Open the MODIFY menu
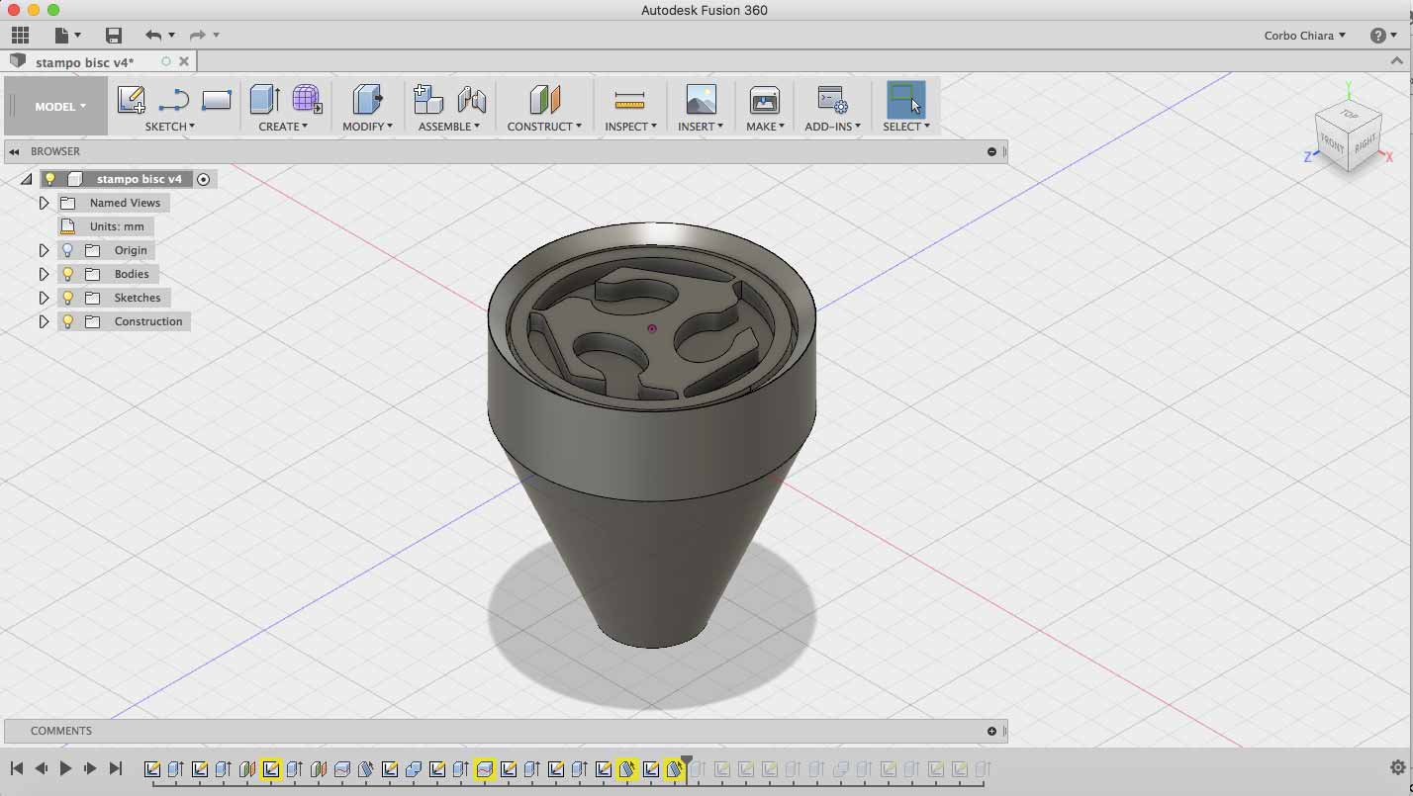1413x796 pixels. point(367,127)
